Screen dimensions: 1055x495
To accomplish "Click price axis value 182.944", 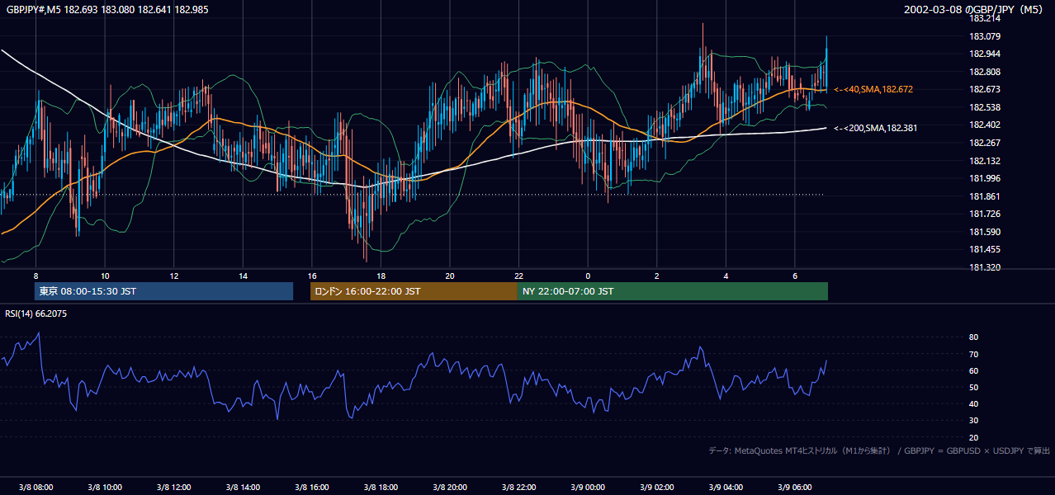I will (x=984, y=54).
